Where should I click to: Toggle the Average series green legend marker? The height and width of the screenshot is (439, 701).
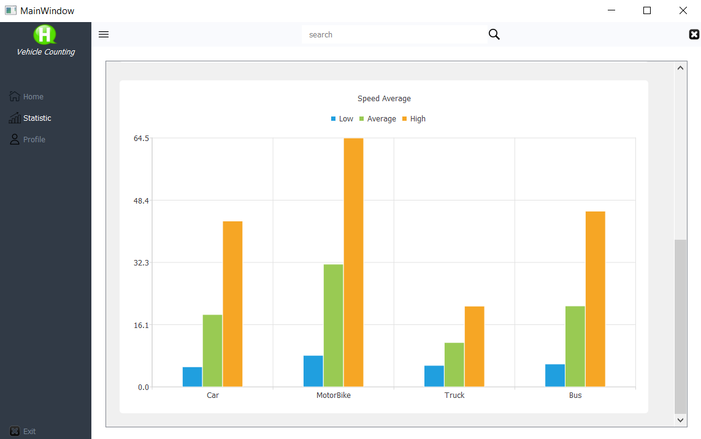[362, 118]
